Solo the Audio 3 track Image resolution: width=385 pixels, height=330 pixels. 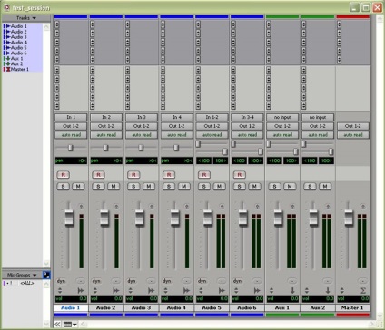point(133,187)
